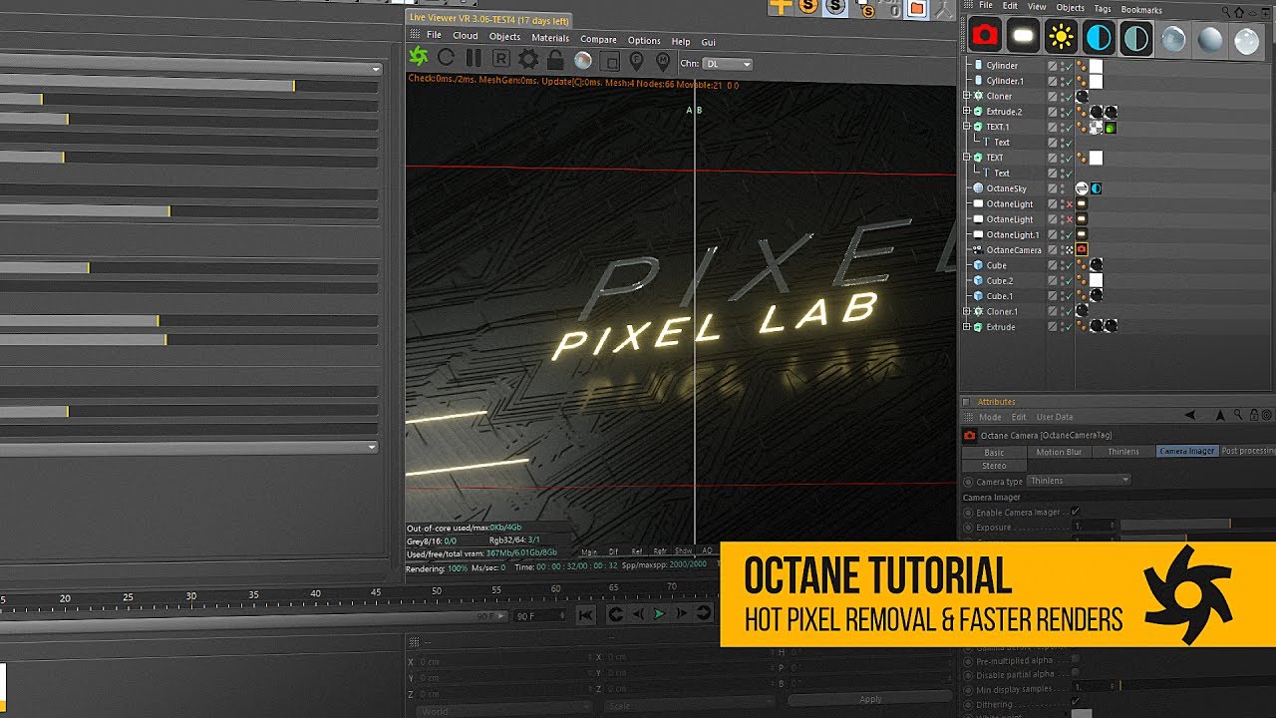
Task: Expand the Extrude.2 object
Action: click(966, 112)
